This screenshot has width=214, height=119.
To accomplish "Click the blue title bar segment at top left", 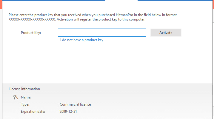I will (54, 0).
